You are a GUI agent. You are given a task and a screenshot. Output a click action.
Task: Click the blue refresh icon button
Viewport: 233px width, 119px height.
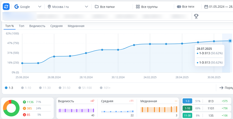[6, 6]
